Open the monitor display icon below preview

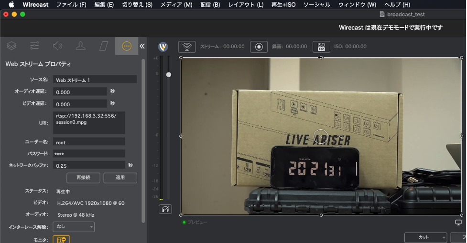[x=458, y=223]
